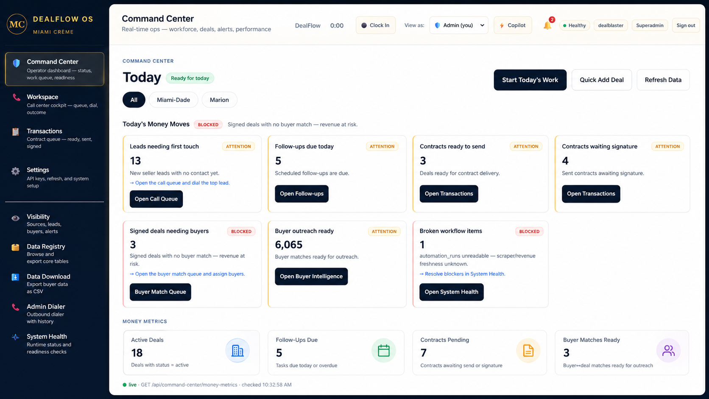
Task: Click the BLOCKED badge beside Today's Money Moves
Action: click(x=208, y=125)
